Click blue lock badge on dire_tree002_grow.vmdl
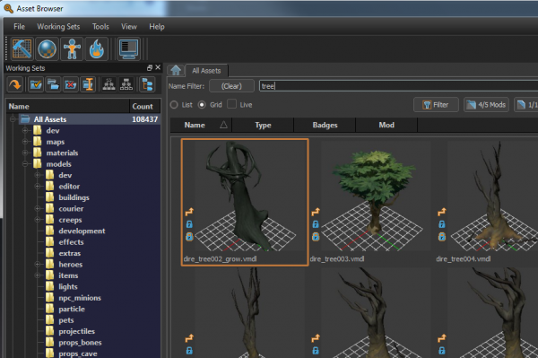Viewport: 538px width, 358px height. tap(189, 224)
